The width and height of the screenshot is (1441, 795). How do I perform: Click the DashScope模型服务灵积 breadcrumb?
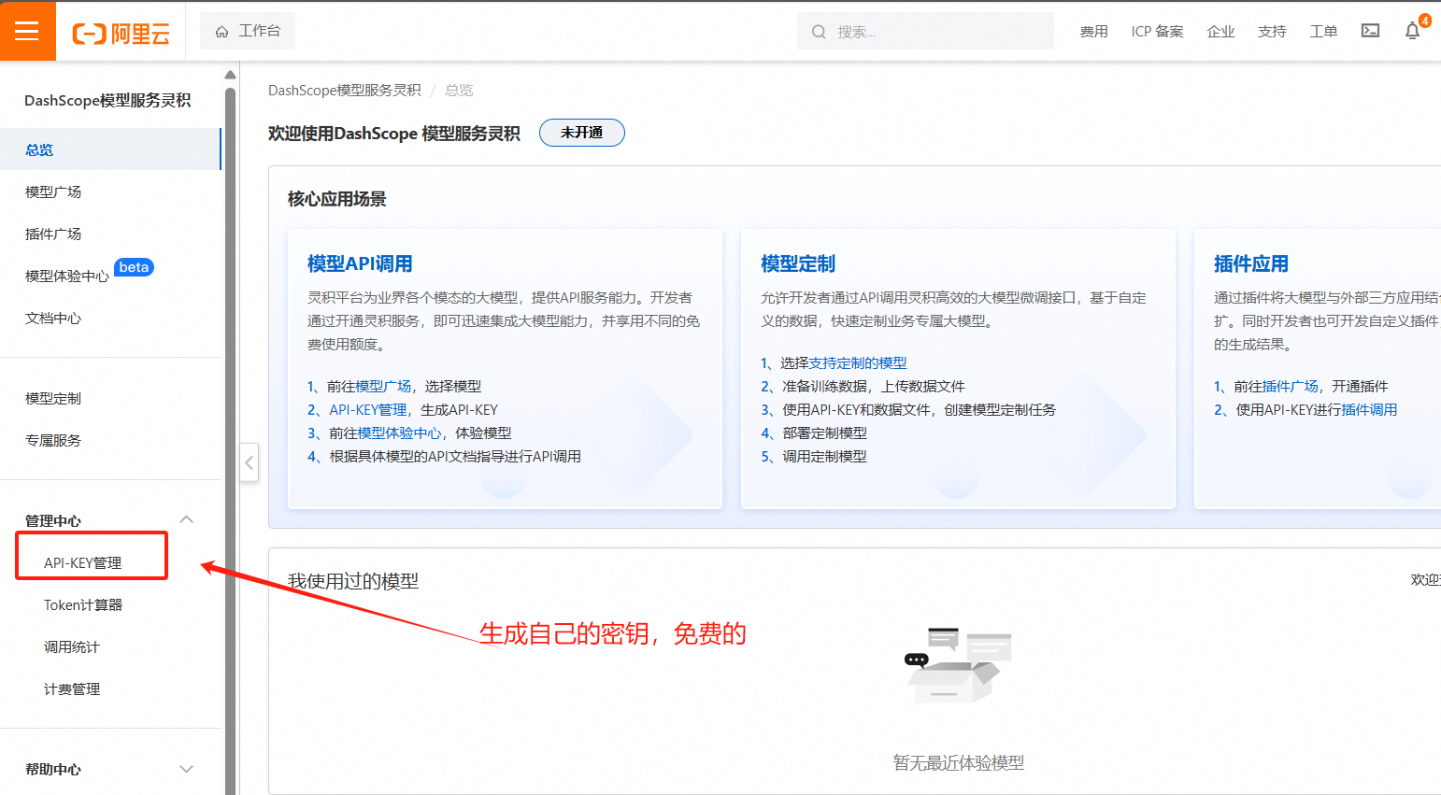point(344,91)
